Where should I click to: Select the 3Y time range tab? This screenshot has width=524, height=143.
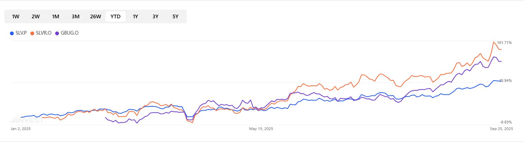click(x=155, y=17)
